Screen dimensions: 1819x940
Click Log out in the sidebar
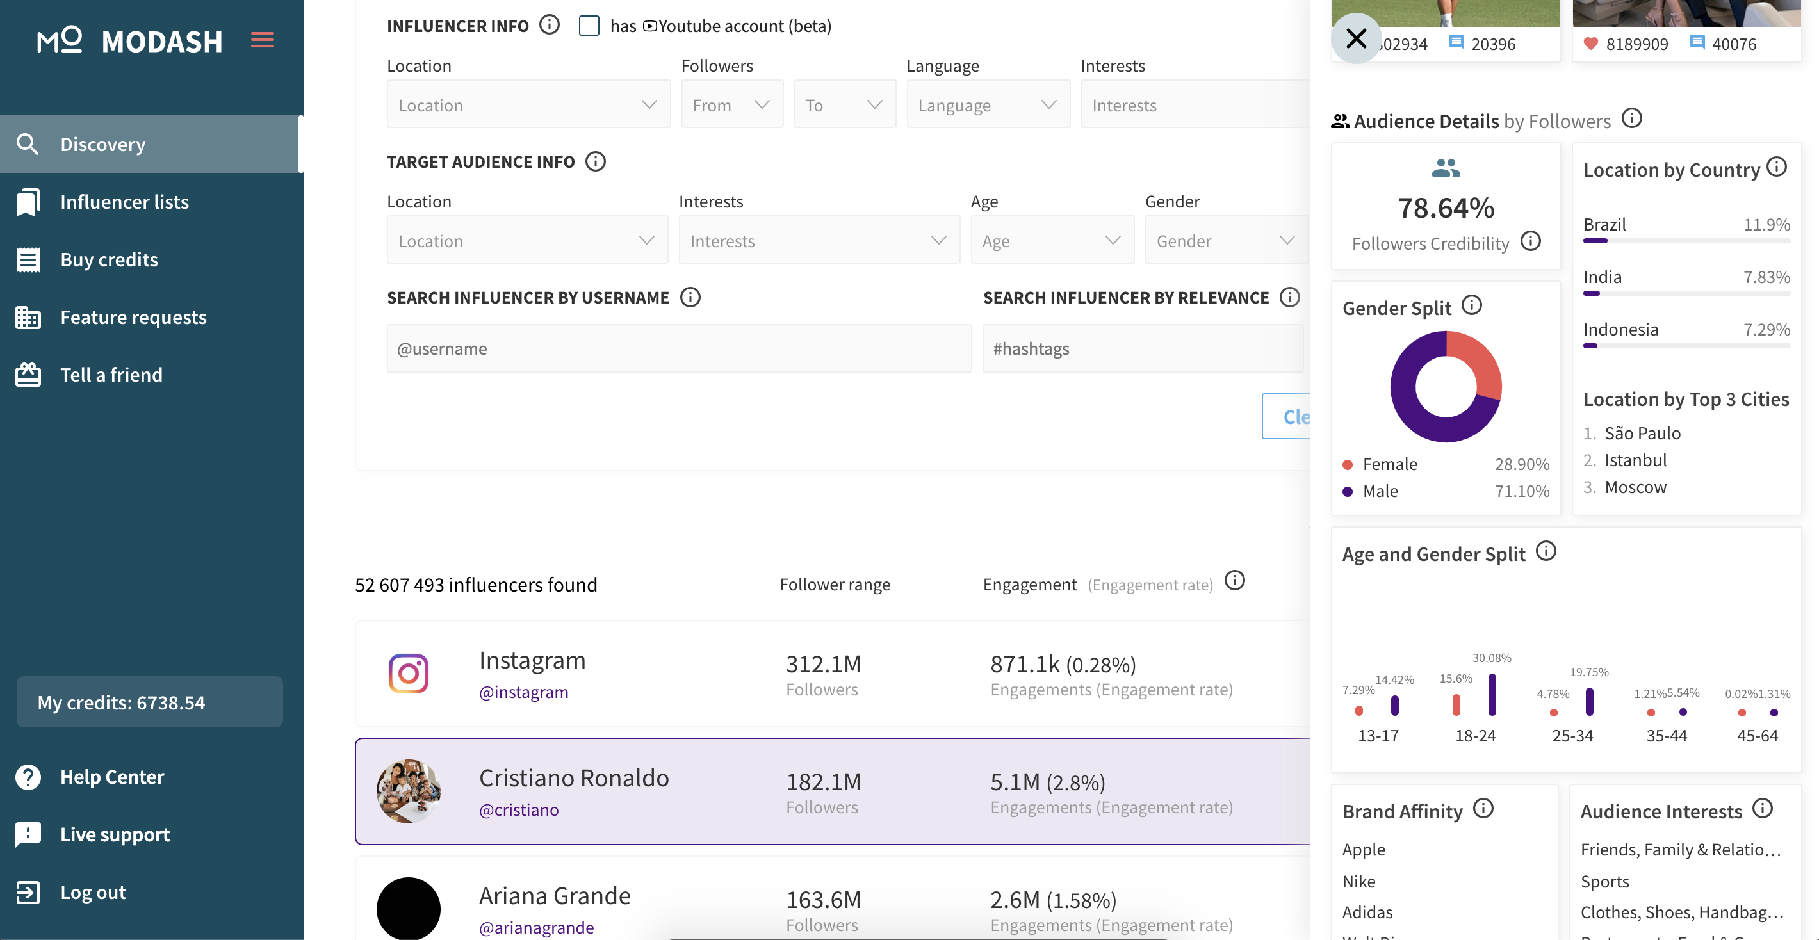(92, 892)
